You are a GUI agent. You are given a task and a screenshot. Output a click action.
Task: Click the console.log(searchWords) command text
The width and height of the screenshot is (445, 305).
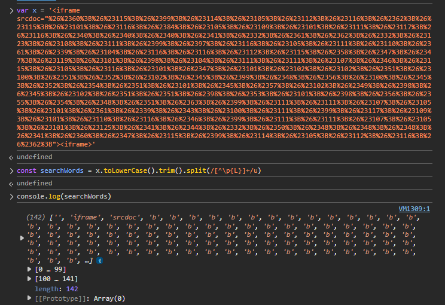[64, 196]
